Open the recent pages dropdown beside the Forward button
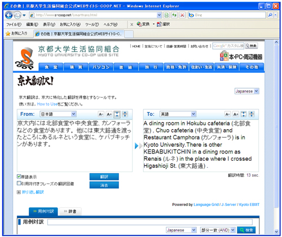282x237 pixels. tap(24, 15)
